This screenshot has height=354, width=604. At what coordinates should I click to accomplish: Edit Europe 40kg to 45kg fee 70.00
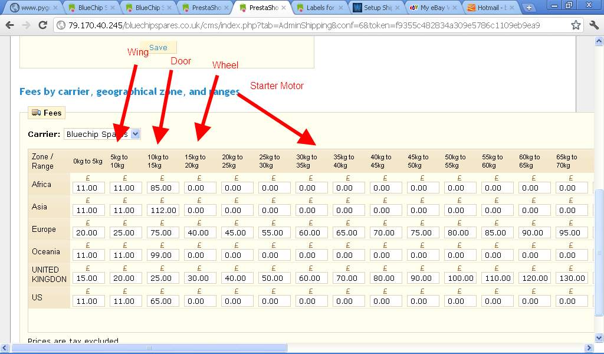(x=386, y=232)
